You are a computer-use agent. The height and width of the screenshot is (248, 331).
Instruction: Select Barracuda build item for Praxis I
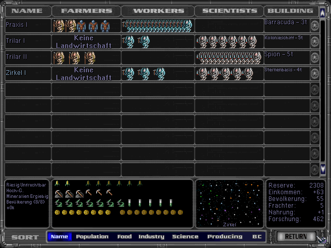click(286, 22)
